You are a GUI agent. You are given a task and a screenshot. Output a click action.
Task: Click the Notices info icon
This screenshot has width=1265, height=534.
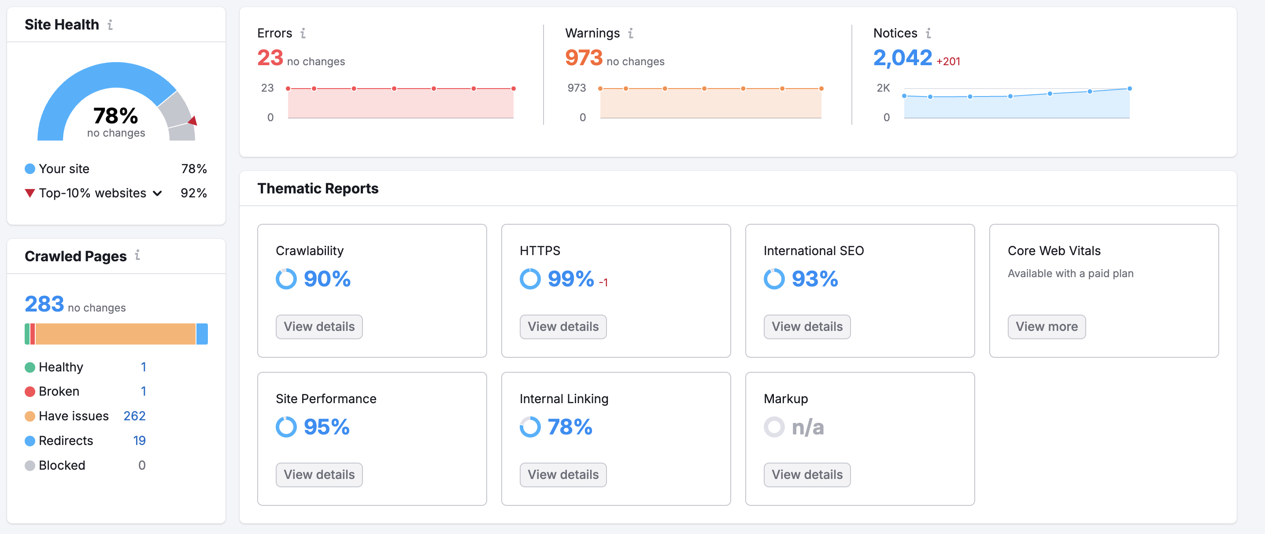tap(928, 33)
